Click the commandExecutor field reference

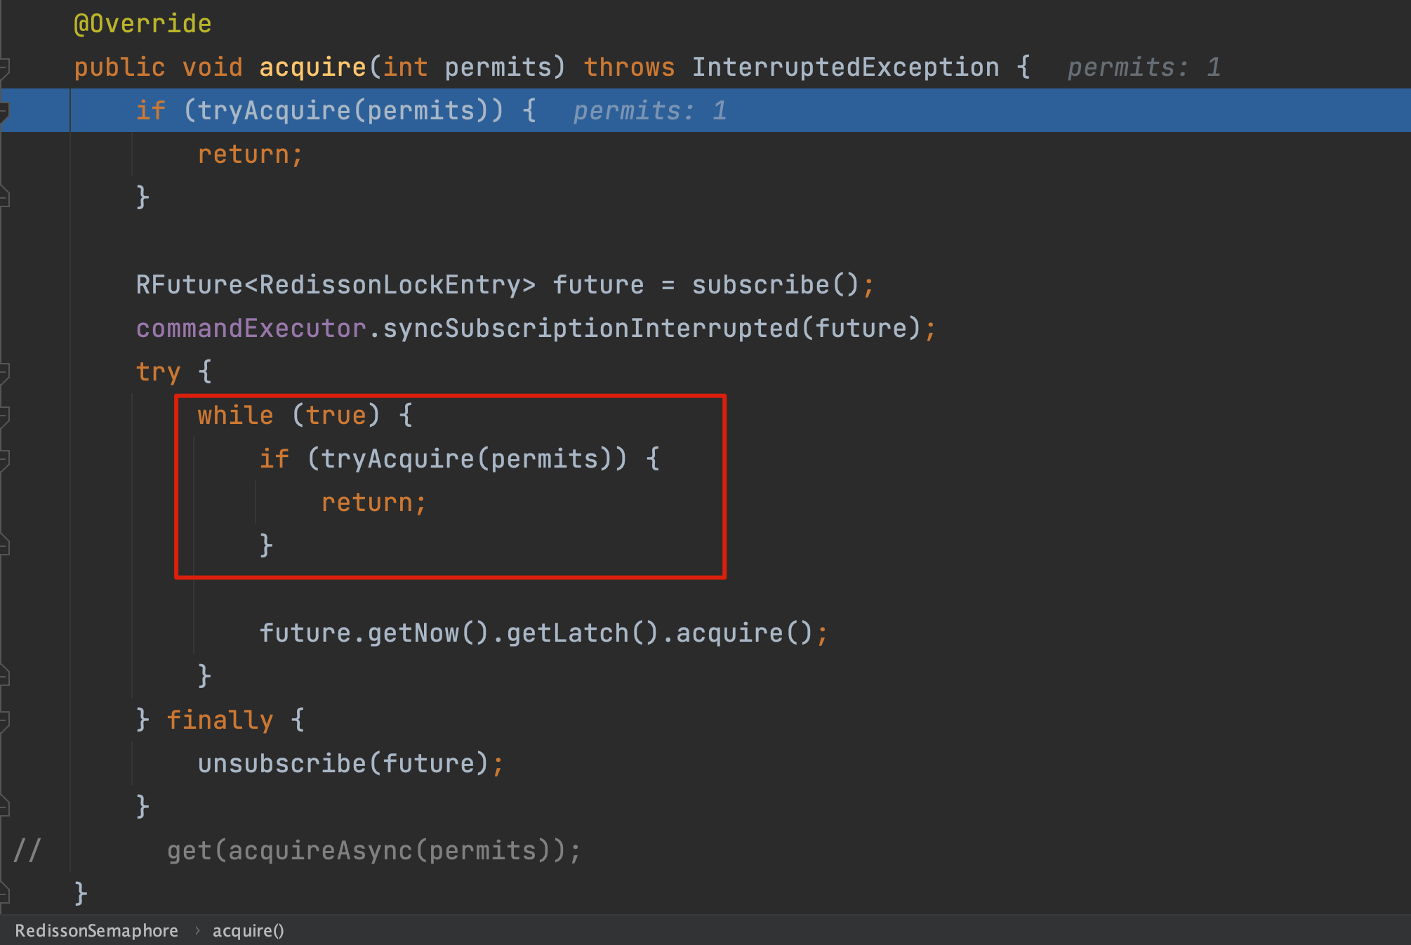(251, 329)
